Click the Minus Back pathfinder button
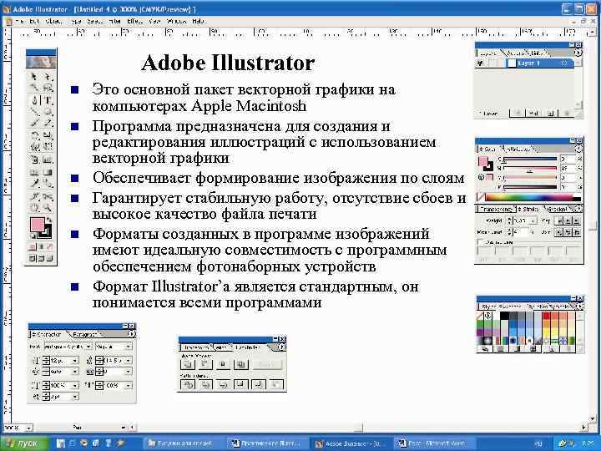 [x=276, y=384]
